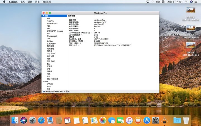
Task: Select 硬體 RAID in the sidebar
Action: (x=51, y=61)
